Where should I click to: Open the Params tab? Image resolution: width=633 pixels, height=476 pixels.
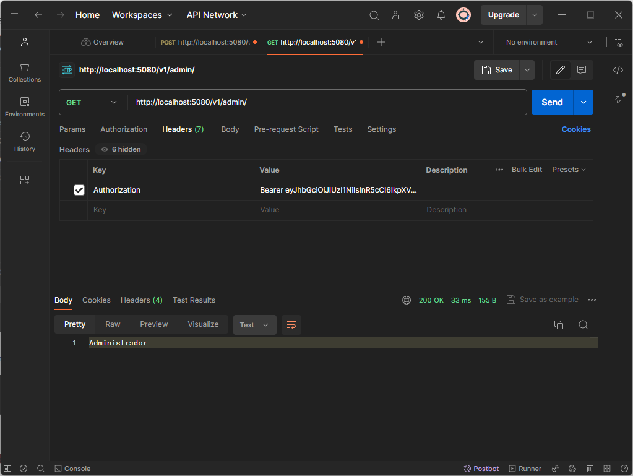pyautogui.click(x=72, y=129)
